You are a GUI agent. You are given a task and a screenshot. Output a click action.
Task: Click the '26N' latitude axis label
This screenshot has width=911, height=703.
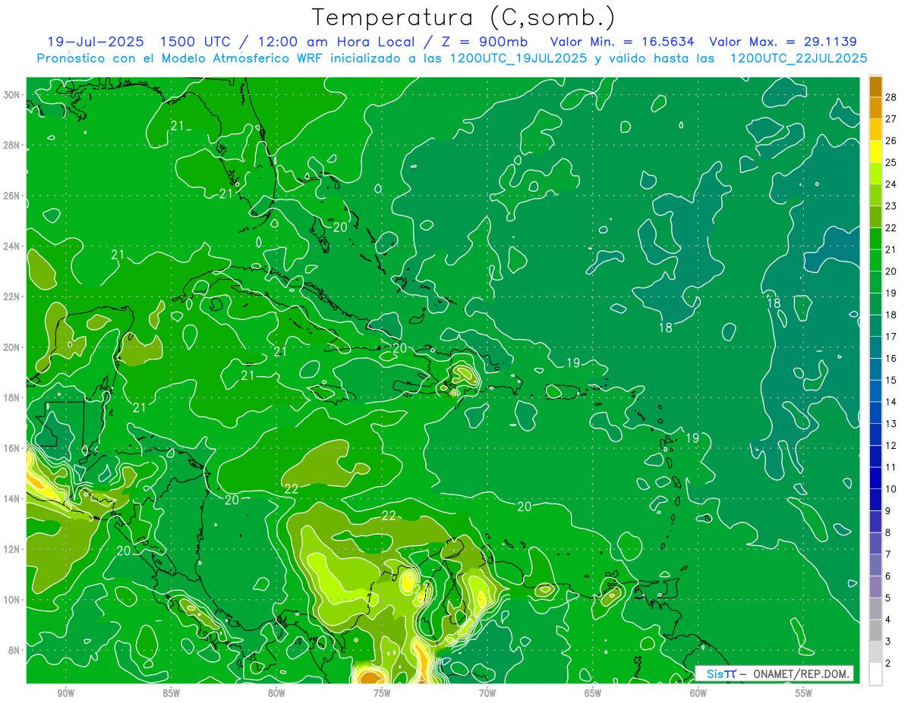point(12,196)
